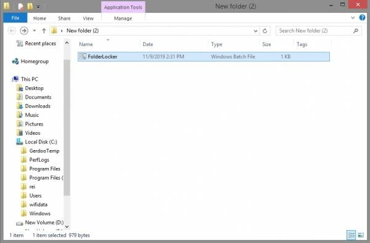Click the Properties icon in the title bar

coord(21,6)
